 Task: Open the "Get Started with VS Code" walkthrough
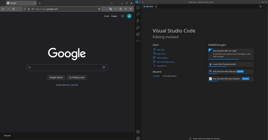click(x=231, y=54)
